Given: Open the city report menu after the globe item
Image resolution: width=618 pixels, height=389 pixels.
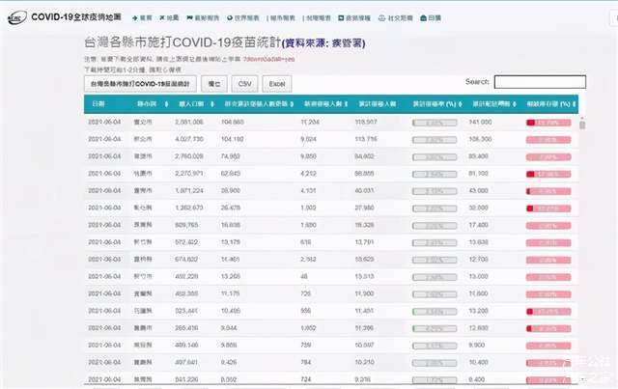Looking at the screenshot, I should (x=281, y=18).
